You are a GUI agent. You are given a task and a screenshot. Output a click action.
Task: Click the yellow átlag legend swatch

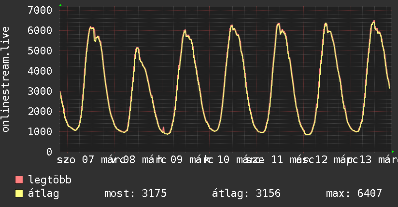pyautogui.click(x=19, y=194)
